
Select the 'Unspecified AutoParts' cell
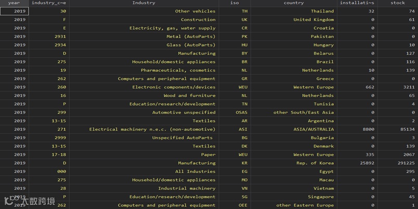(144, 138)
